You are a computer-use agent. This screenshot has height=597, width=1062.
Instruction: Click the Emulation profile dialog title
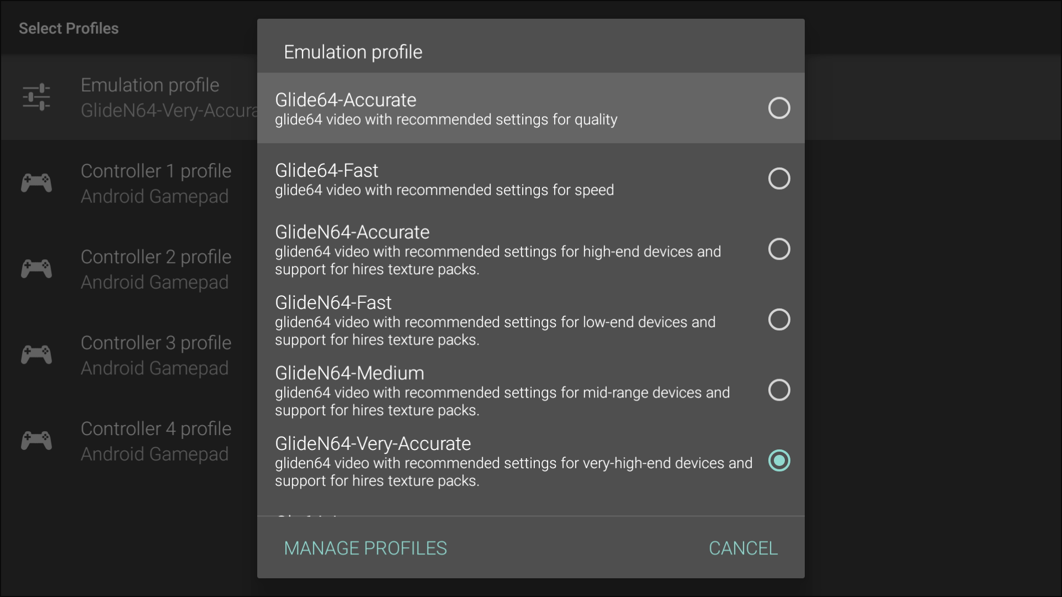coord(353,52)
